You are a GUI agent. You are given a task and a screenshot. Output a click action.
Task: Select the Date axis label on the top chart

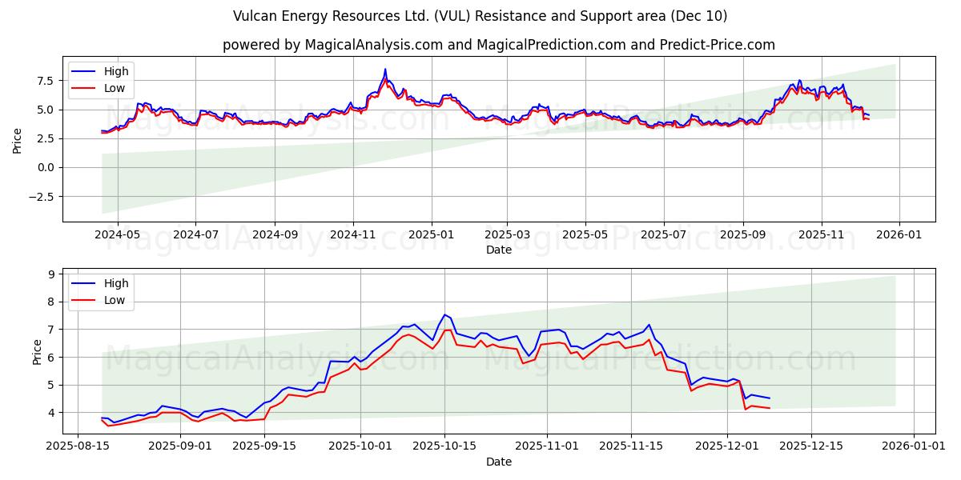pyautogui.click(x=499, y=250)
